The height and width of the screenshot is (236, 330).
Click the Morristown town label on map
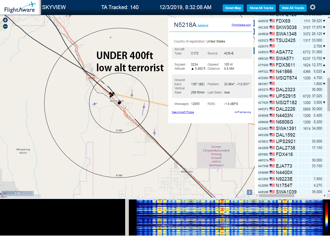coord(117,101)
